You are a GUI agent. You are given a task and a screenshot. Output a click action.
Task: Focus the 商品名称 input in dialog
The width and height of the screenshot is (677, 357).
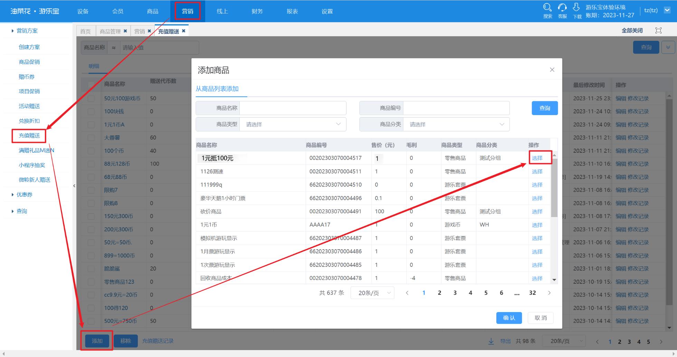click(x=293, y=108)
